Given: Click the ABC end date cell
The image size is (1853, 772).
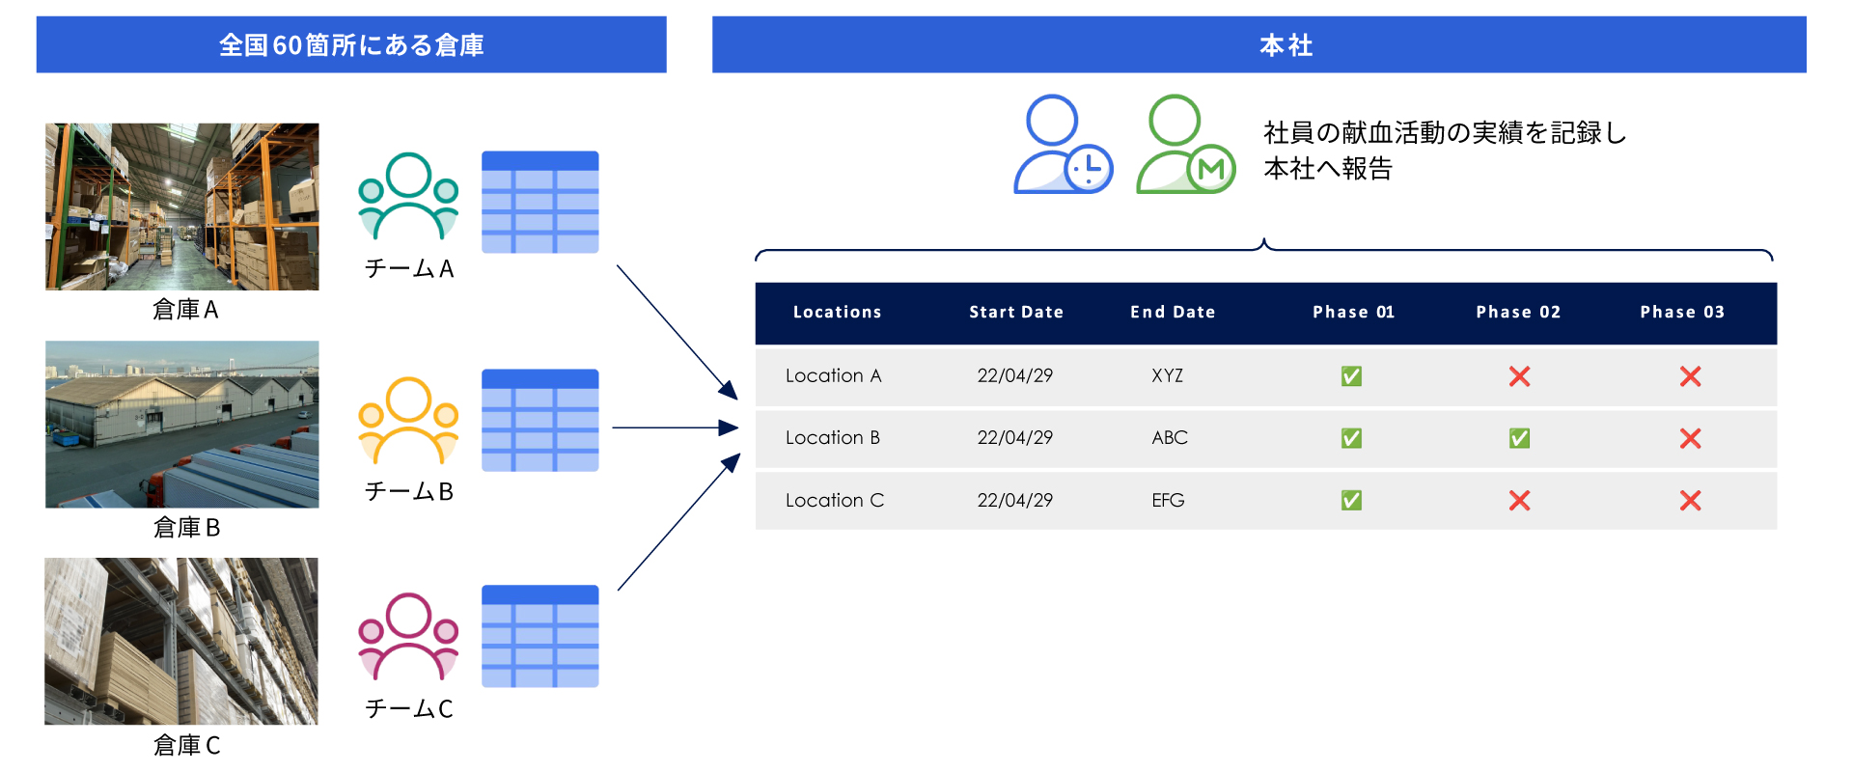Looking at the screenshot, I should click(1170, 437).
